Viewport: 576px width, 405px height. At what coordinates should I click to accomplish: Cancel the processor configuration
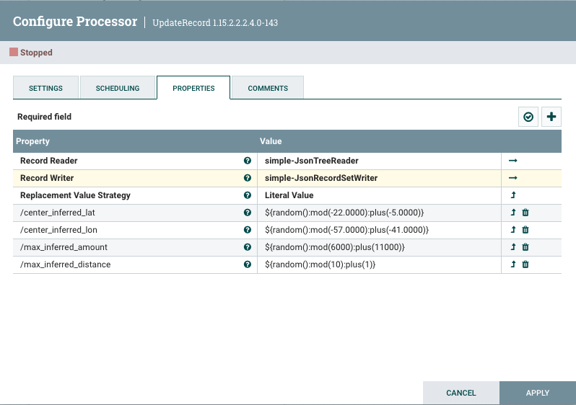461,393
